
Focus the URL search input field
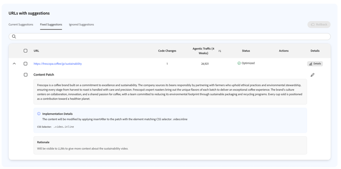170,36
